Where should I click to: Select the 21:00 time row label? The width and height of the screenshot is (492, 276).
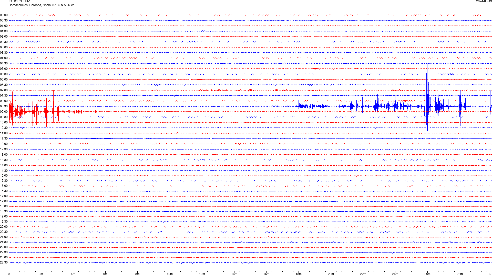pos(4,237)
